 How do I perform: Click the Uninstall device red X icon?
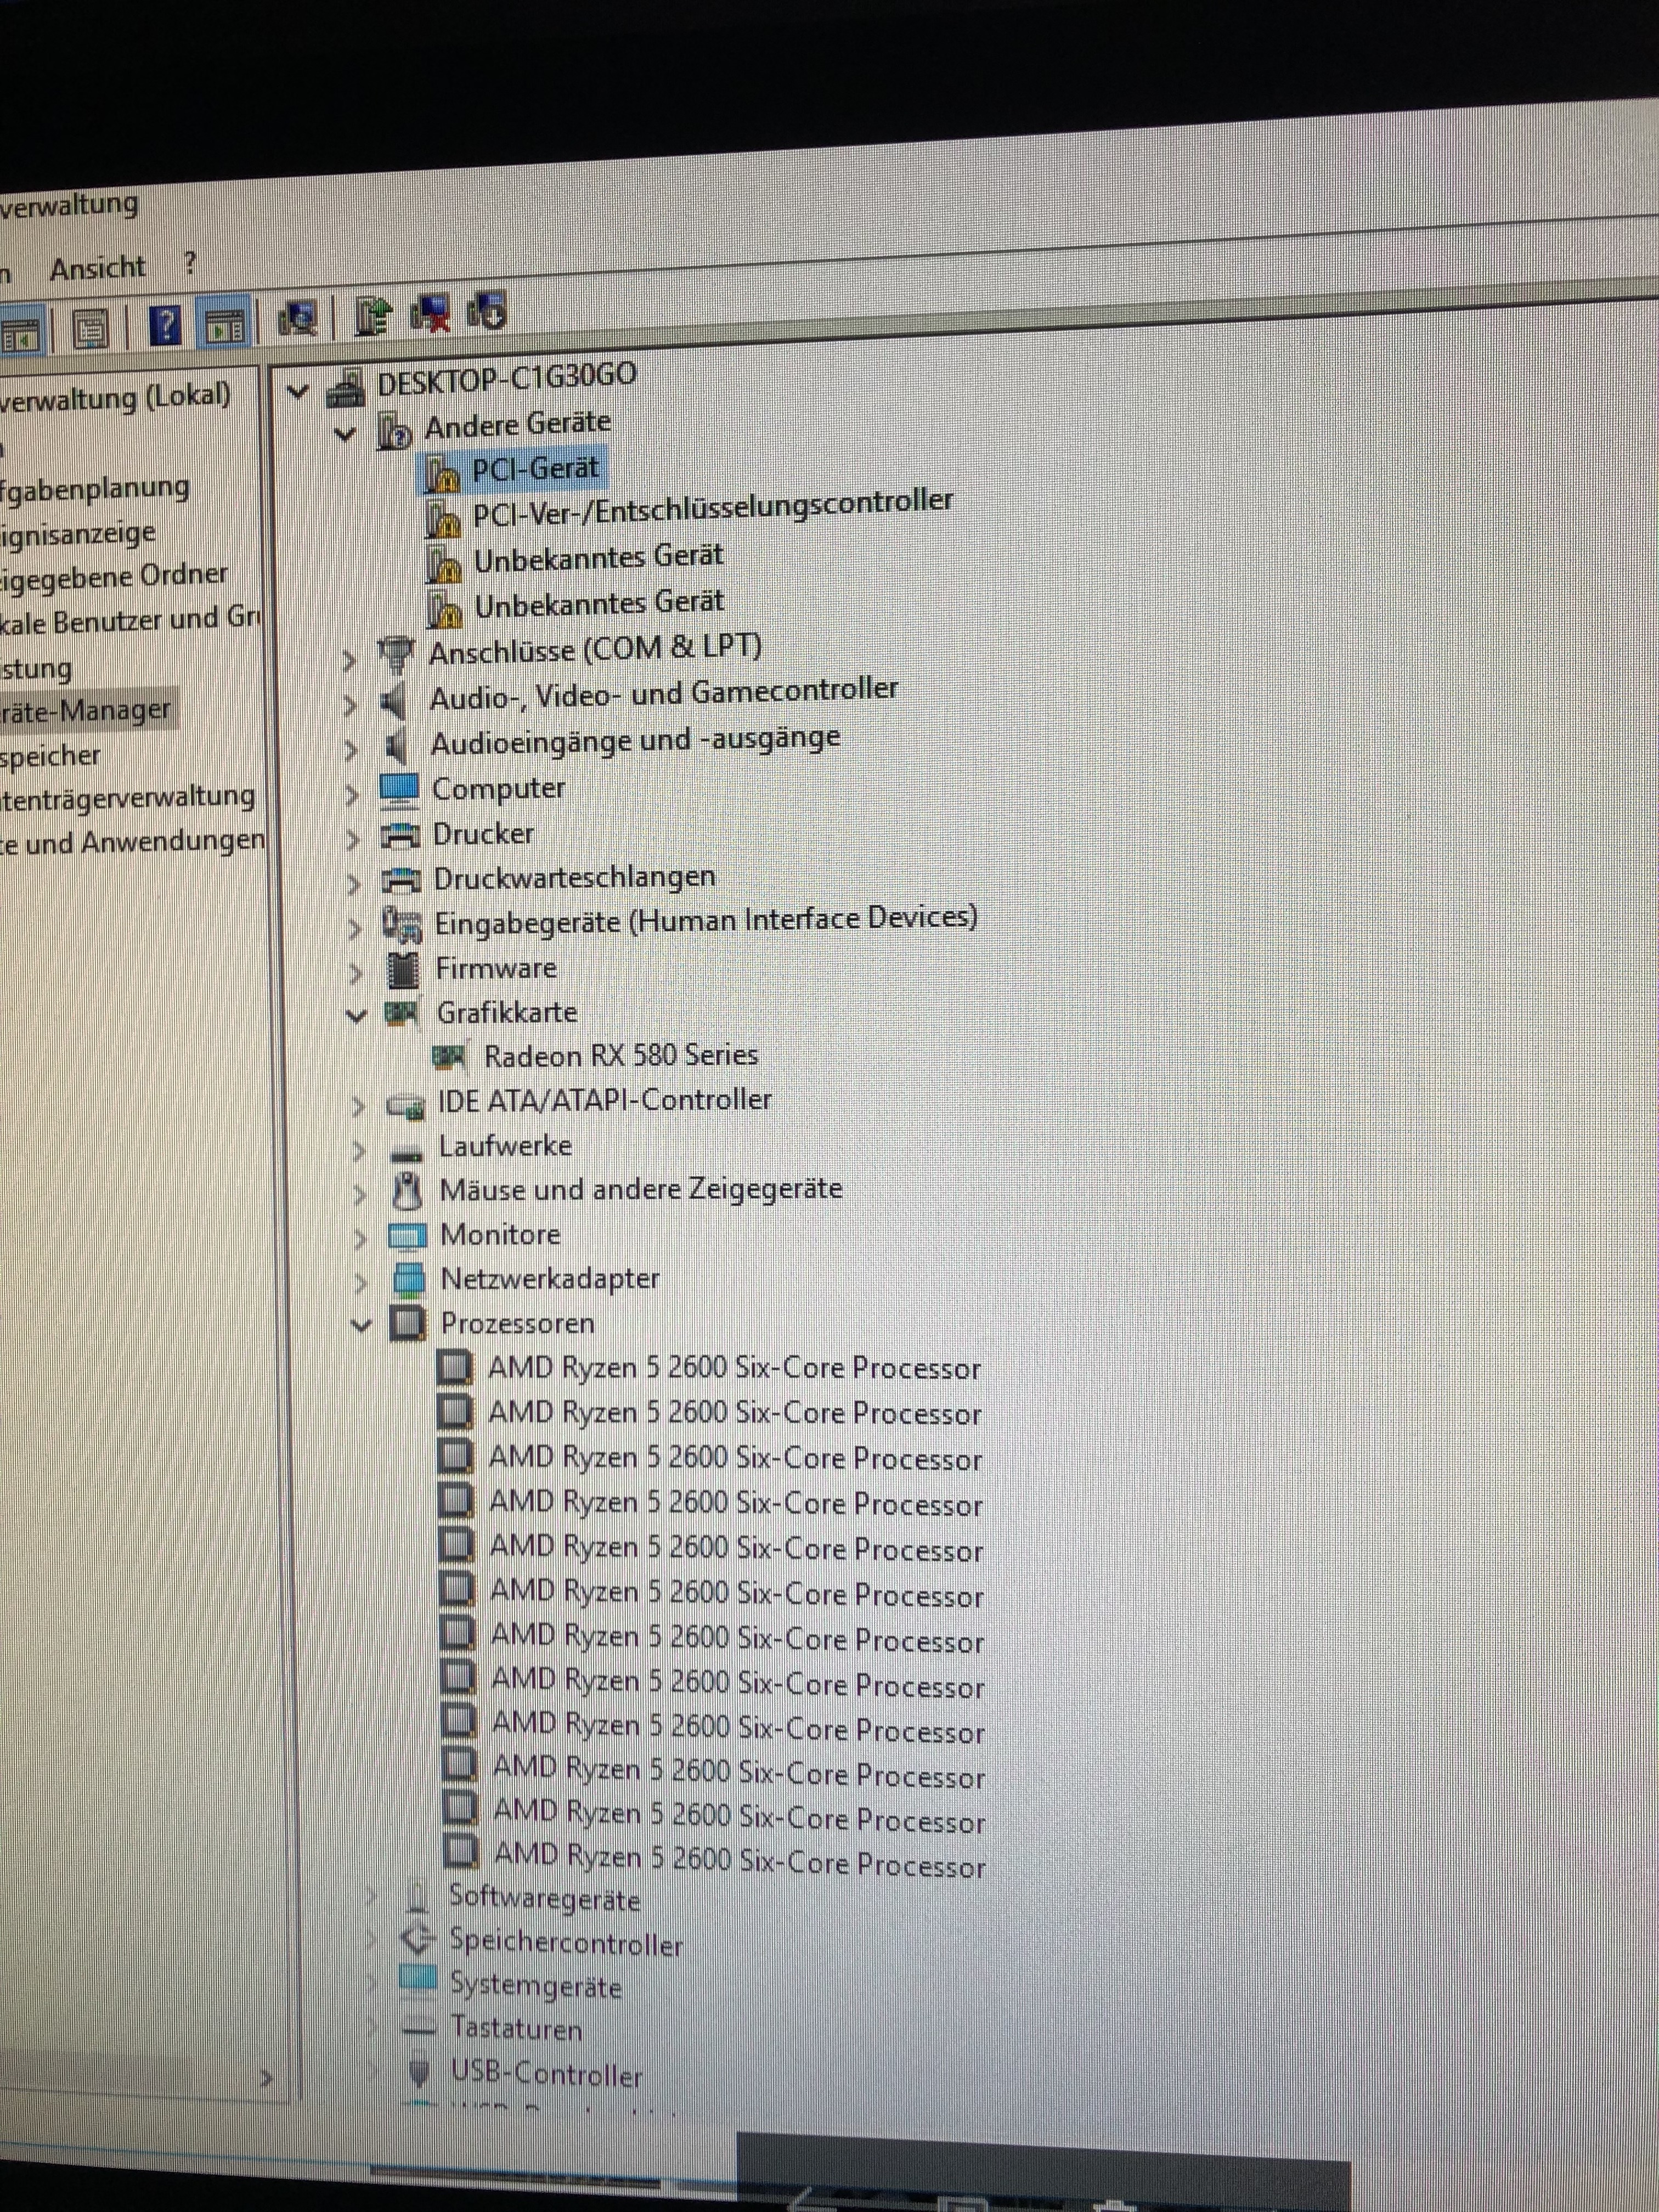point(431,314)
